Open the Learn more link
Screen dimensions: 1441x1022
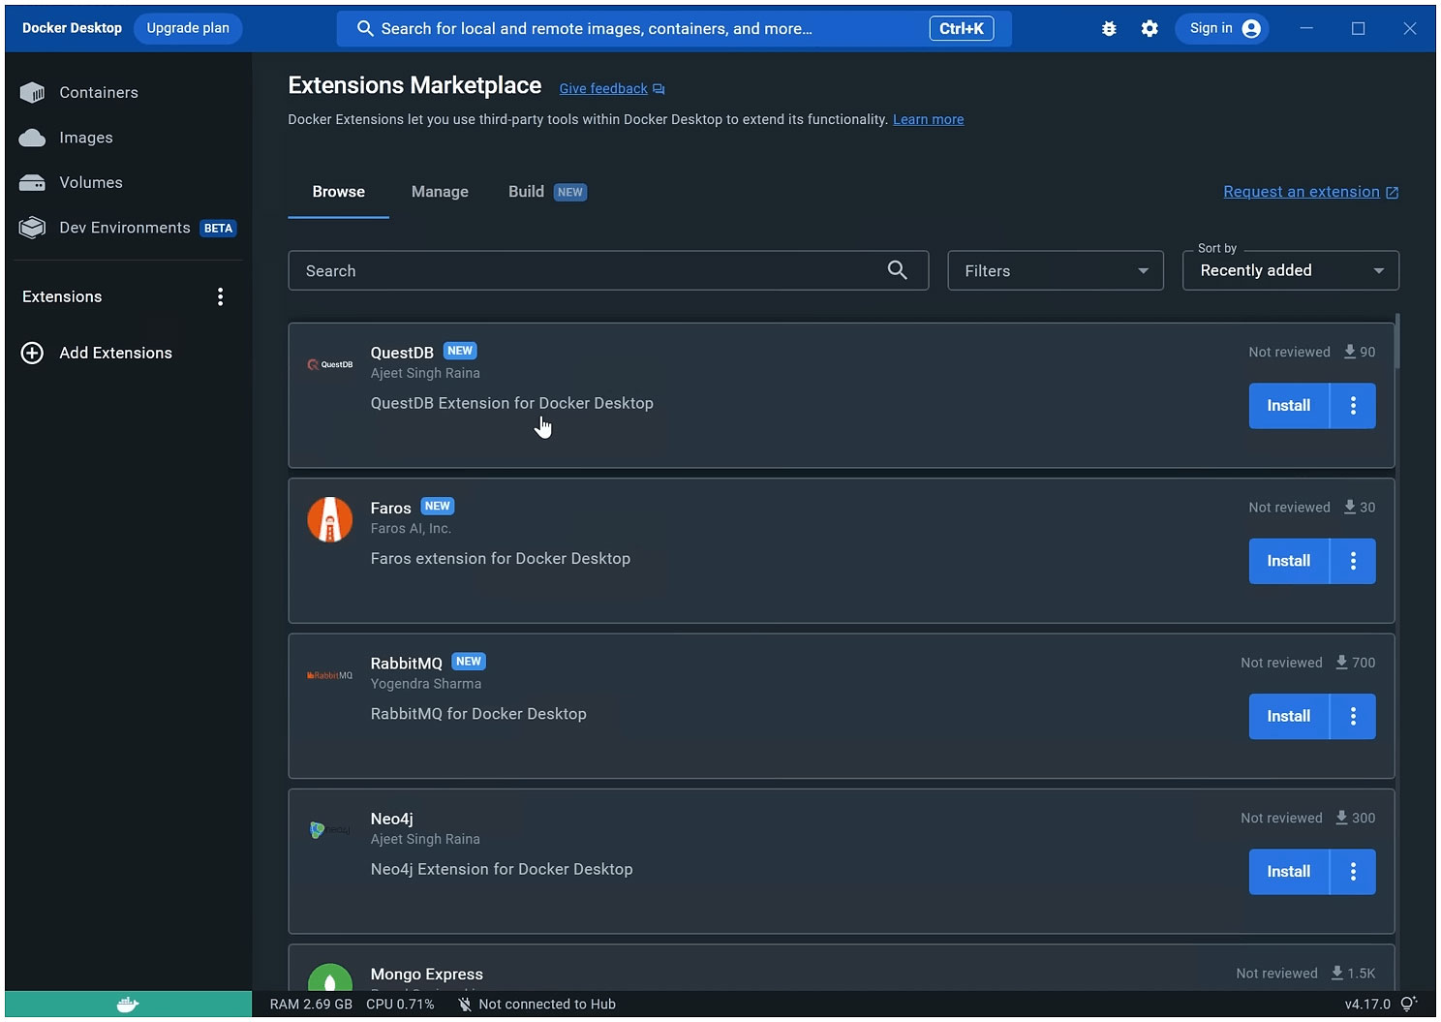(x=928, y=119)
